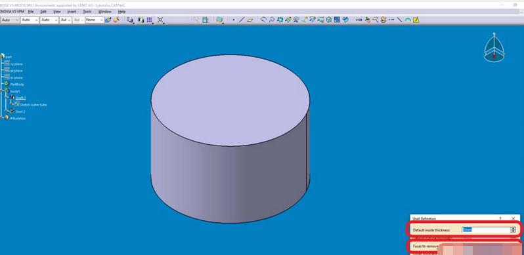Click the yellow triangle warning icon

click(416, 20)
